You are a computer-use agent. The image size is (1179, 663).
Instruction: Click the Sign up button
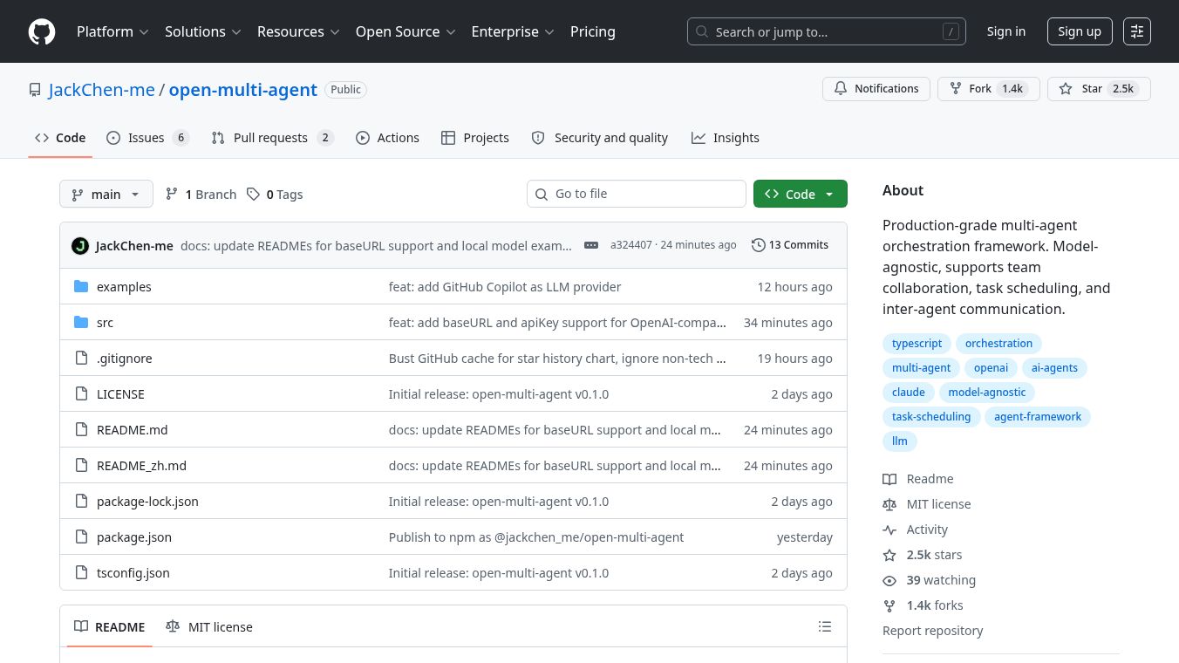1079,31
